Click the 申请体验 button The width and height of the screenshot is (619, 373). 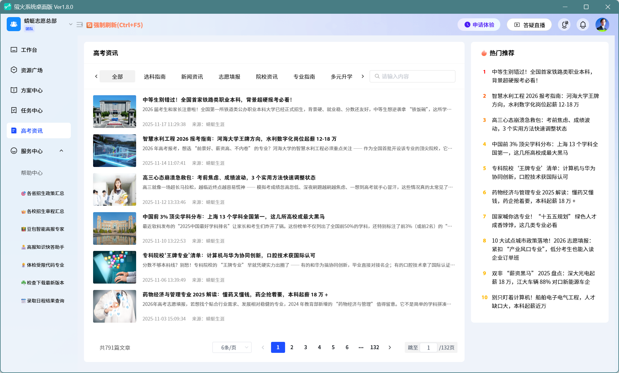pyautogui.click(x=479, y=25)
